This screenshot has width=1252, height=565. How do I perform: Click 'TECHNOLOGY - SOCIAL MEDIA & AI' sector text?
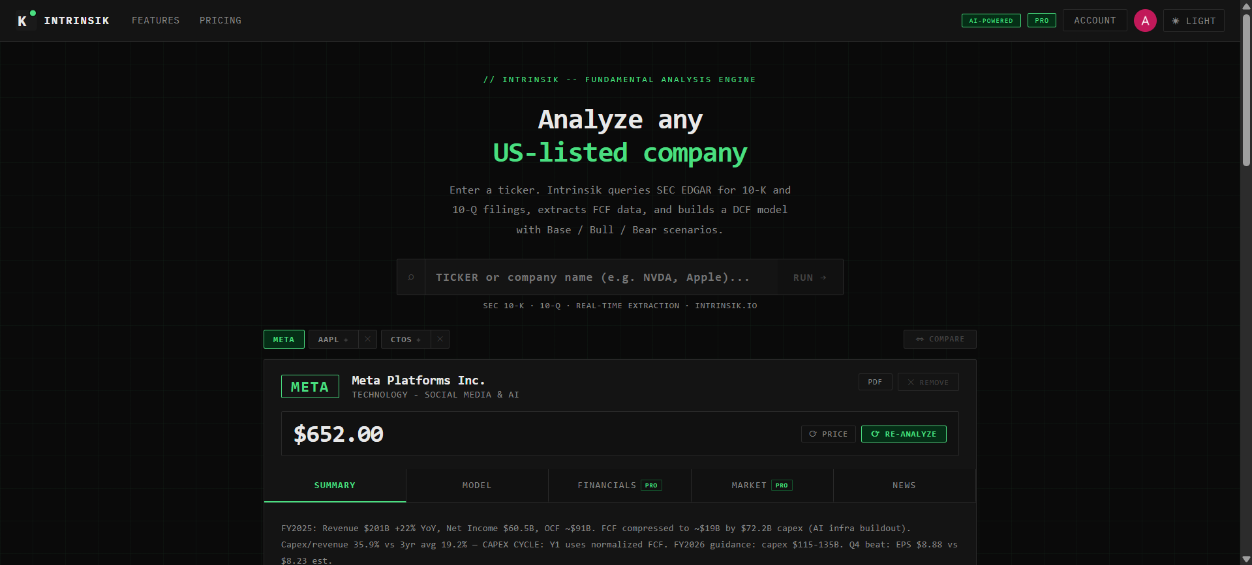[x=435, y=395]
